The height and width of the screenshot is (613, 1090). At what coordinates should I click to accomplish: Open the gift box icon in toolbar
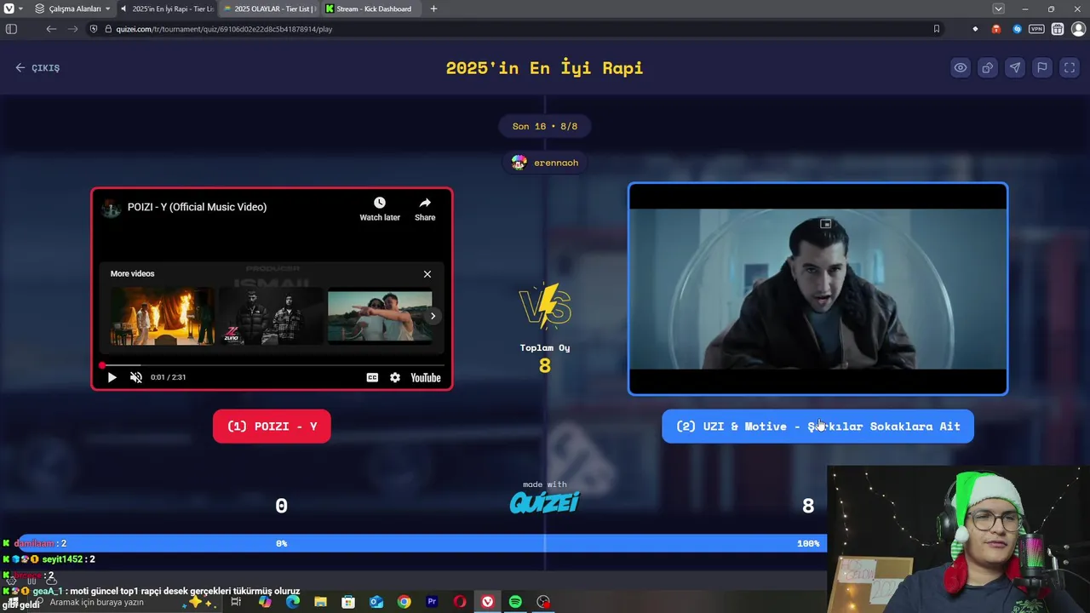pyautogui.click(x=1058, y=29)
